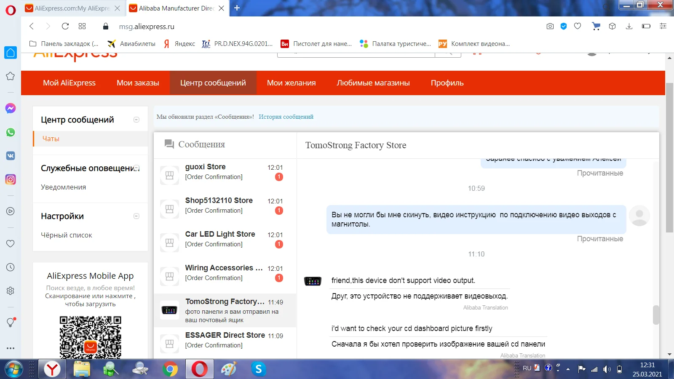
Task: Open the cube extensions icon in toolbar
Action: (x=612, y=26)
